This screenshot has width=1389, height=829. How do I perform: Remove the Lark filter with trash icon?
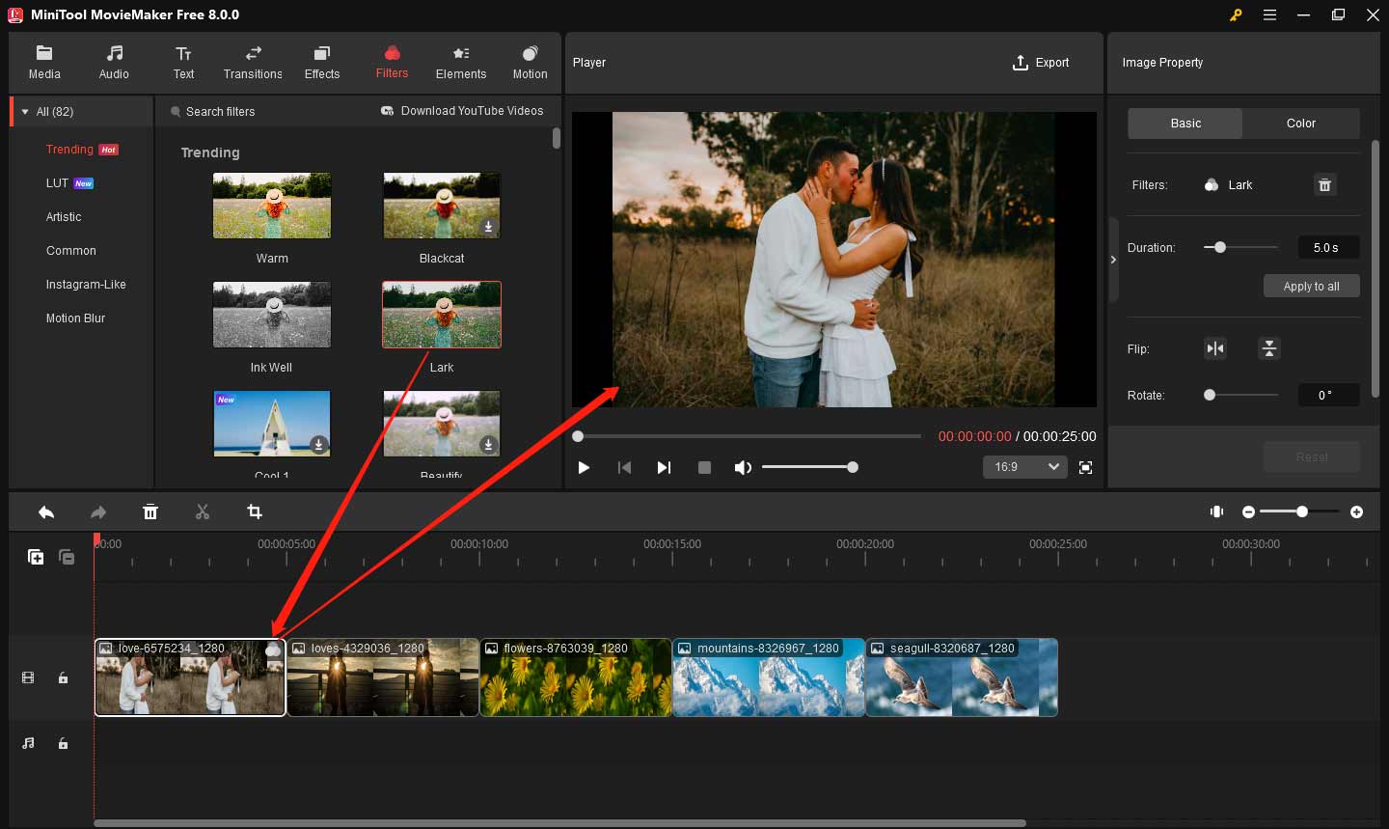click(1325, 185)
